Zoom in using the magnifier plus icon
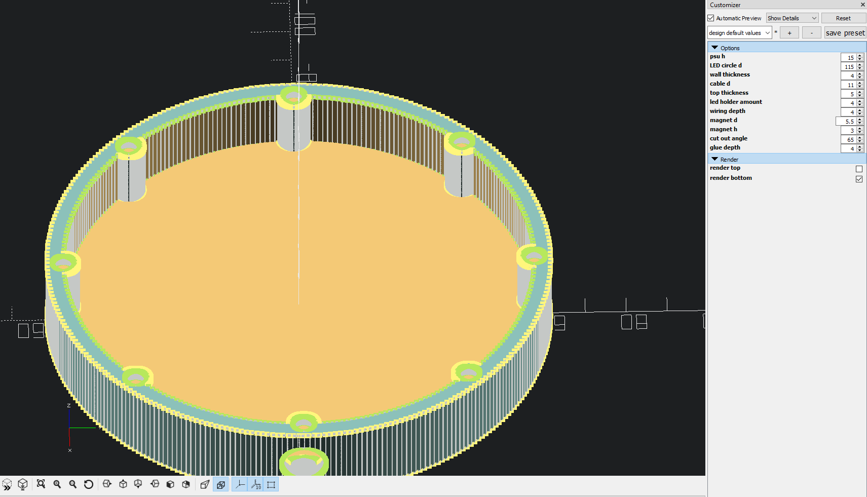 [57, 484]
